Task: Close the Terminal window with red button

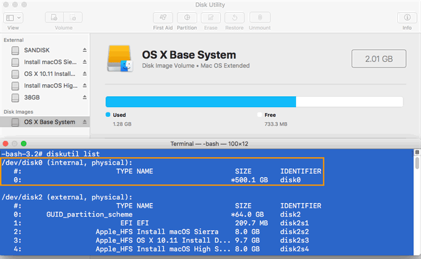Action: [5, 143]
